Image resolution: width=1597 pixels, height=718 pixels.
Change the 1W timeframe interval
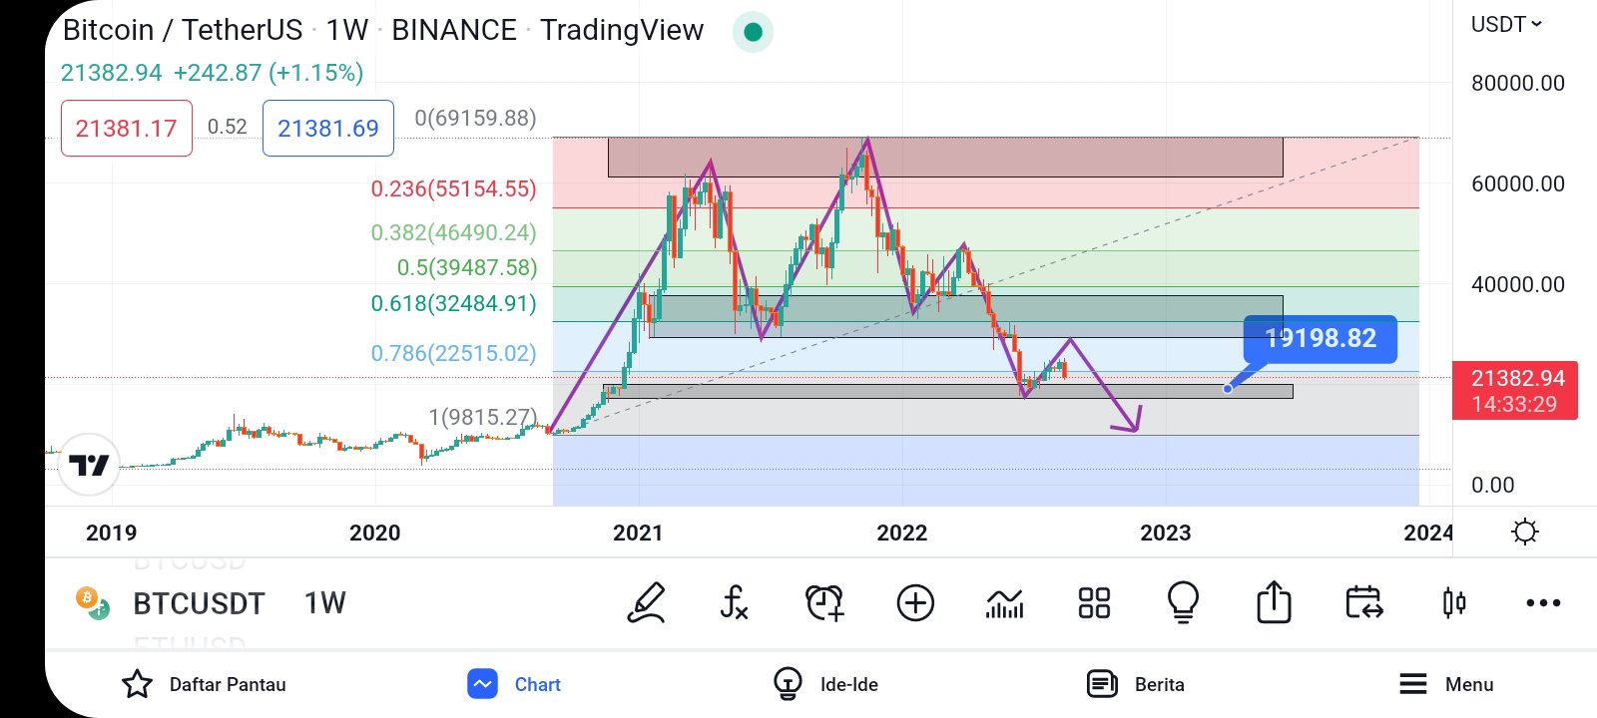pos(324,603)
